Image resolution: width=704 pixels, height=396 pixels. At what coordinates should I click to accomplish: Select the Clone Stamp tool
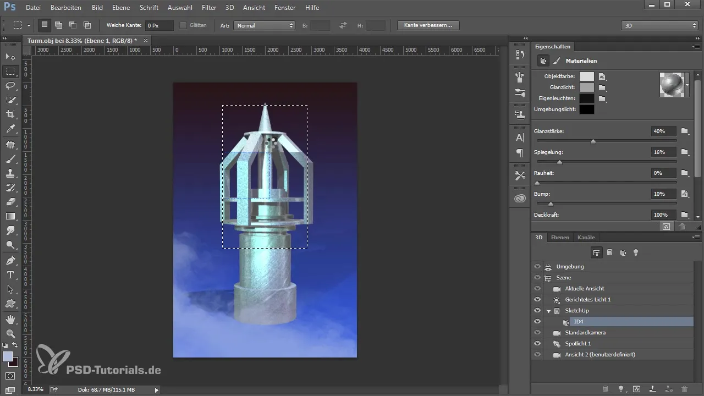click(10, 173)
